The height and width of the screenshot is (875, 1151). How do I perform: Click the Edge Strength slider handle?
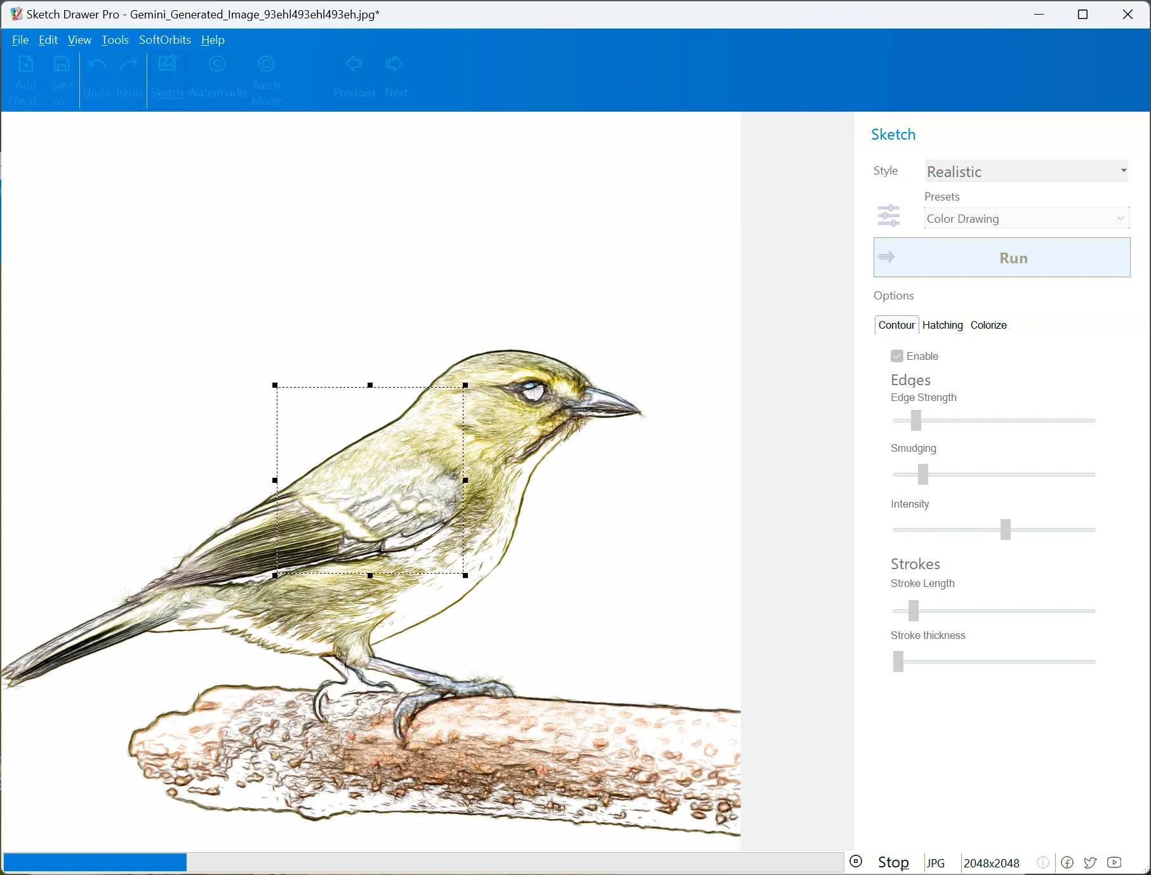[916, 420]
